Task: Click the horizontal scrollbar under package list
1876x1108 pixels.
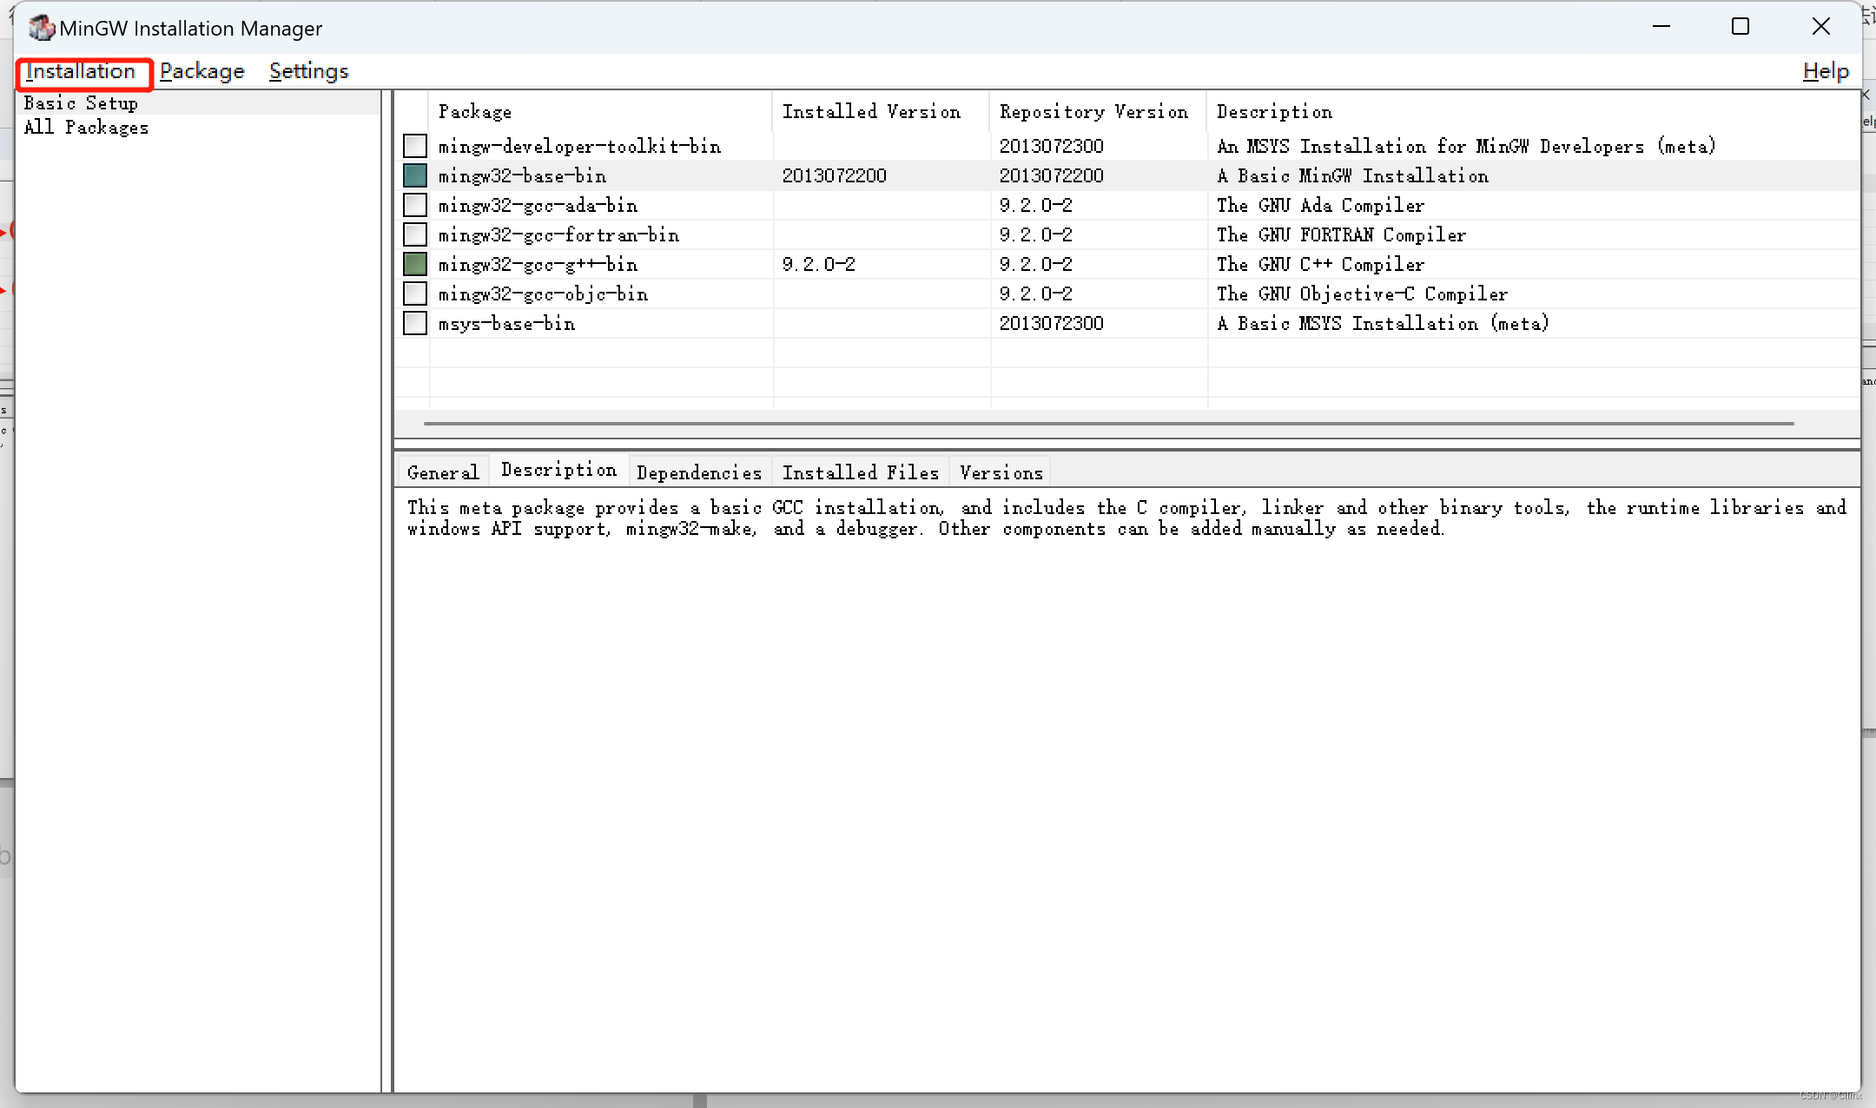Action: (x=1108, y=424)
